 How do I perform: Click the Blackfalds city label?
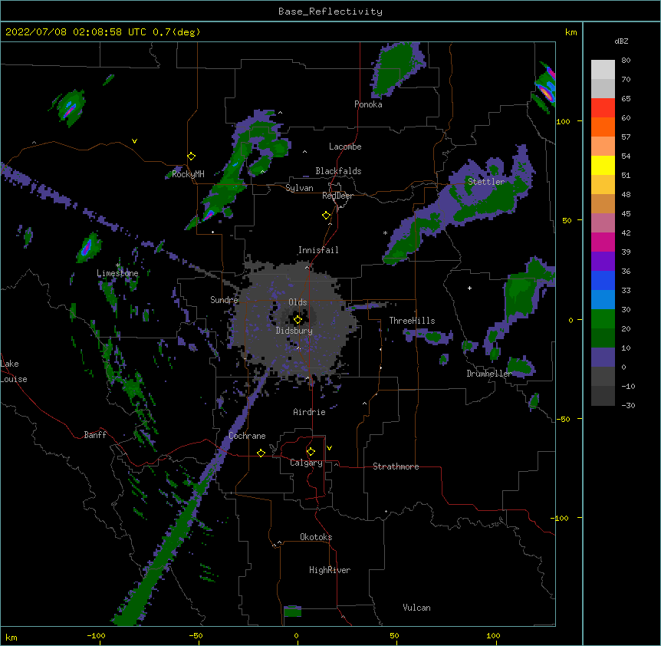[x=338, y=171]
